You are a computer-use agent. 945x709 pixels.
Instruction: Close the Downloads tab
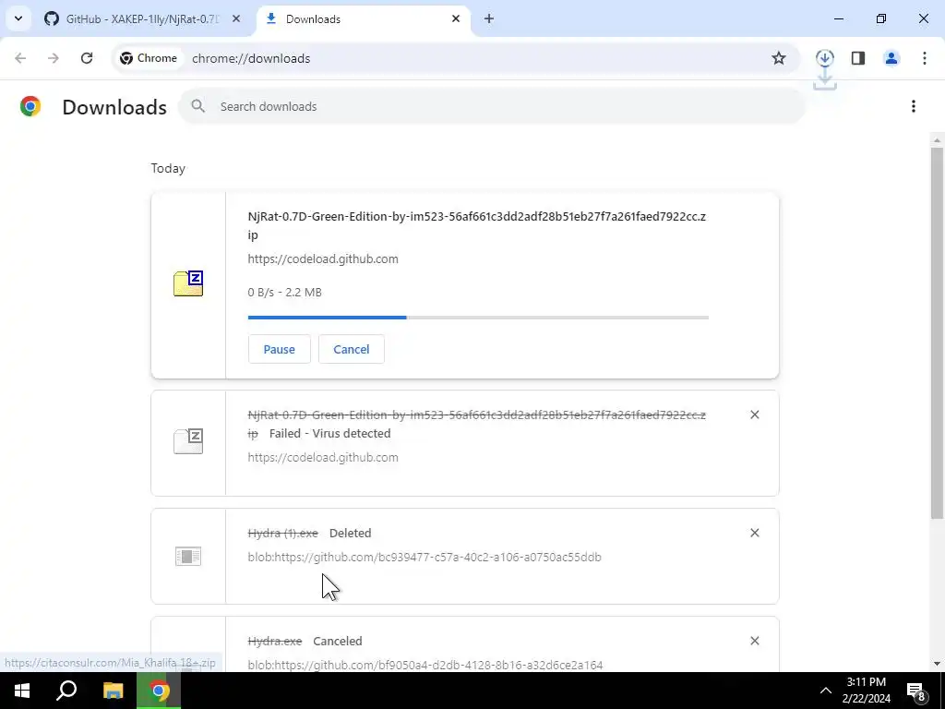pyautogui.click(x=456, y=18)
